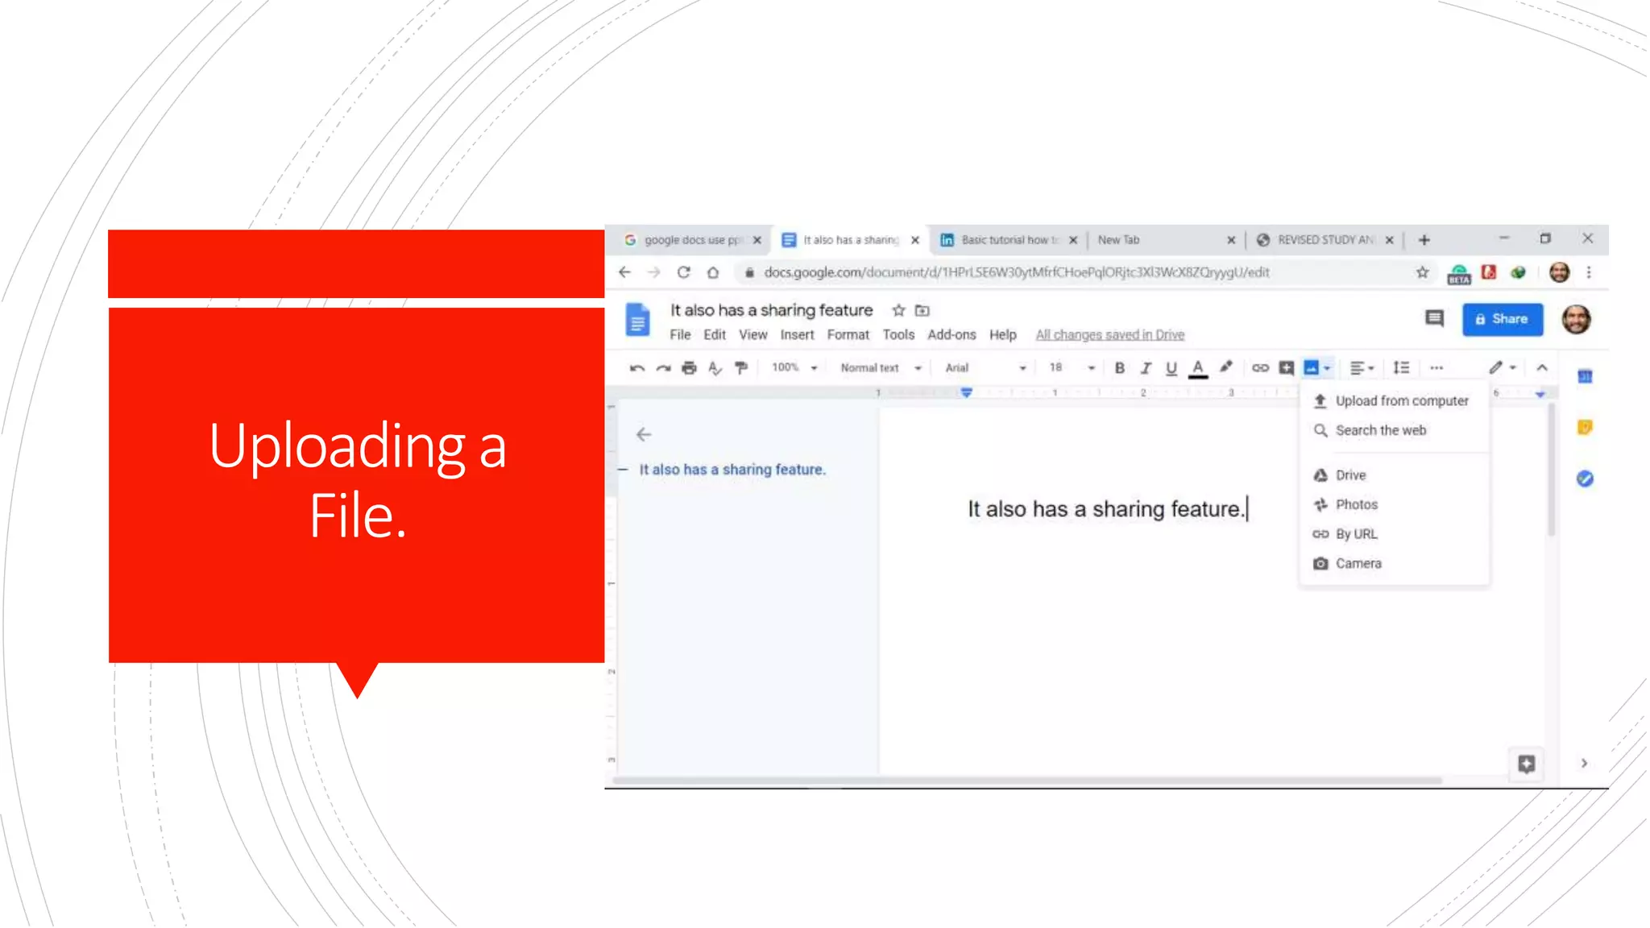Open the Normal text style dropdown
This screenshot has width=1650, height=928.
[x=881, y=368]
